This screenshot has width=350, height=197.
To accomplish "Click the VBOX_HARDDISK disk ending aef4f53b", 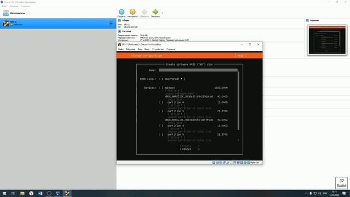I will click(189, 120).
